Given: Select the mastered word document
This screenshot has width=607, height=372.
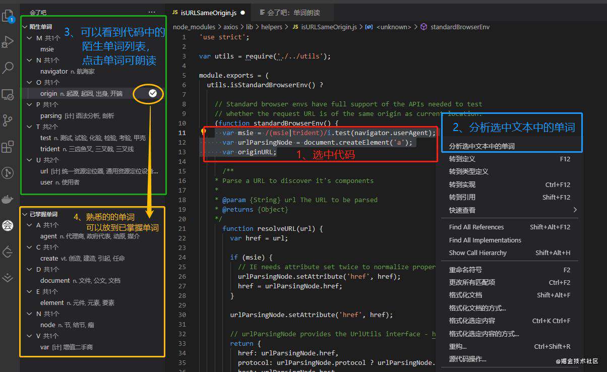Looking at the screenshot, I should (92, 281).
